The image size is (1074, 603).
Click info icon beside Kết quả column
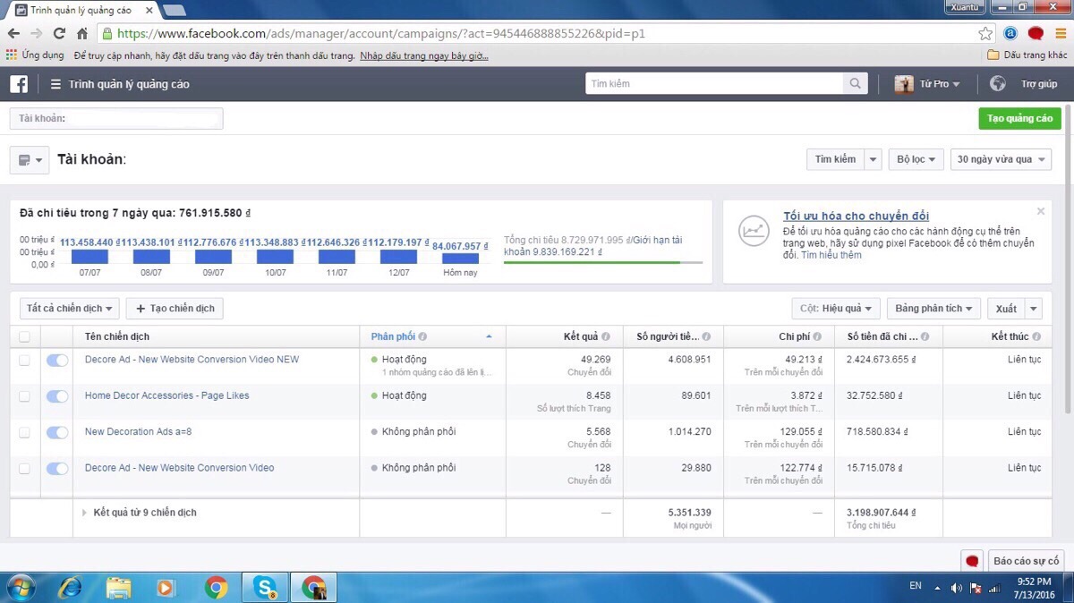pos(606,337)
